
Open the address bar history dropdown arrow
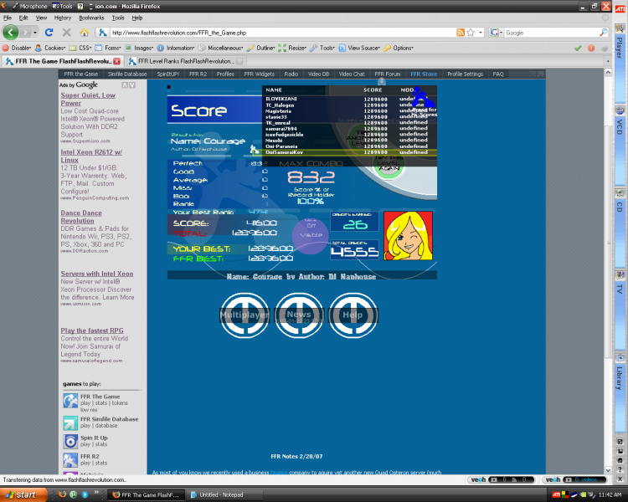pos(481,33)
